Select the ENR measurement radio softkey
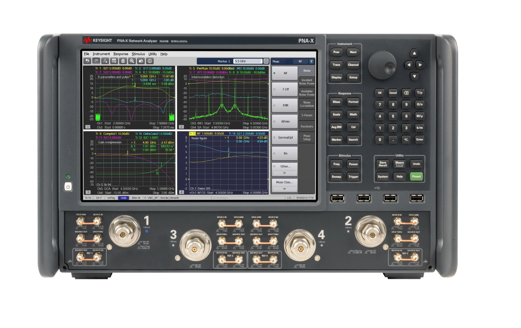The image size is (521, 328). coord(284,105)
